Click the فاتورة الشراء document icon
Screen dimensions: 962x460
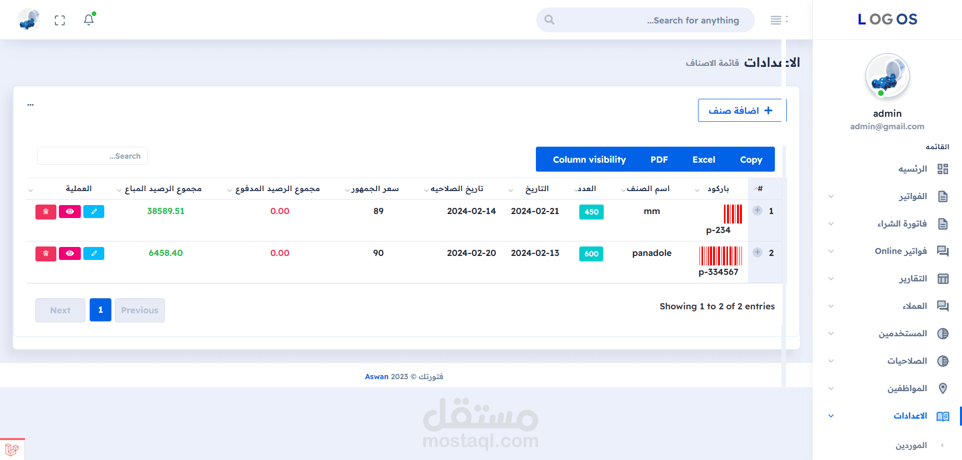tap(943, 224)
